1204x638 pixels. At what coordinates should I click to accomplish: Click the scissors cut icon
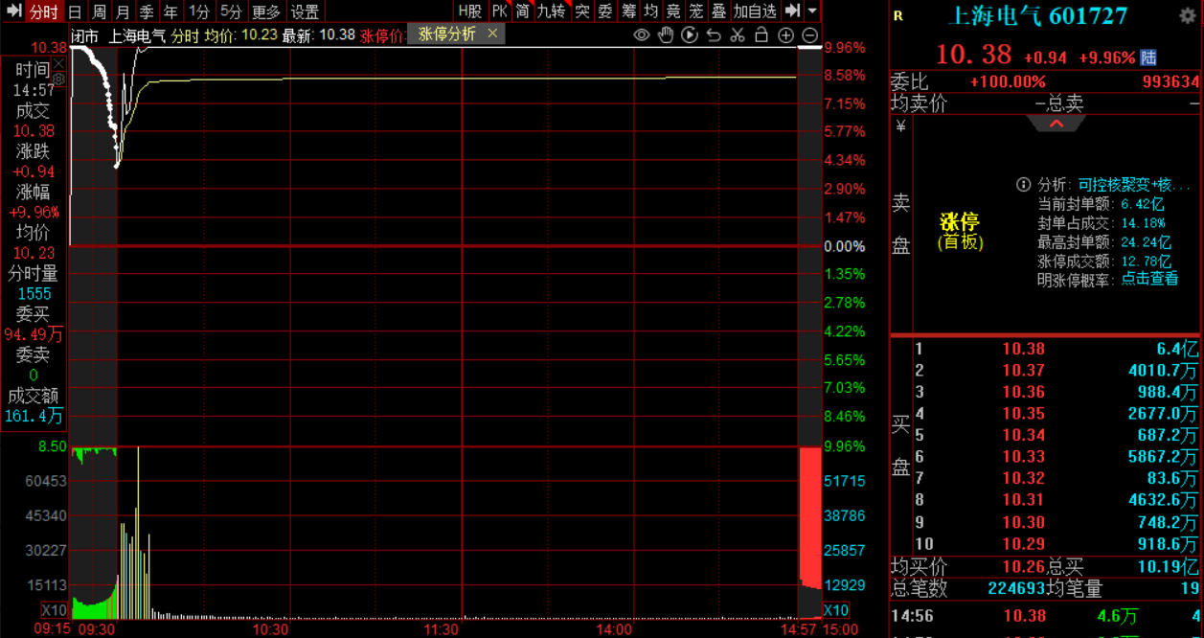pos(738,35)
